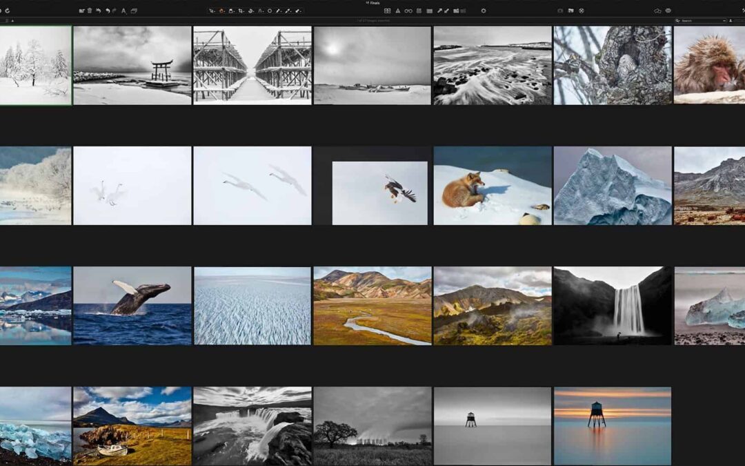The width and height of the screenshot is (745, 466).
Task: Select the snow monkey thumbnail
Action: pos(709,65)
